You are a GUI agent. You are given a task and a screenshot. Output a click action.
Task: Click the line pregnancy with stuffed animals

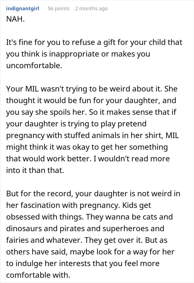93,135
